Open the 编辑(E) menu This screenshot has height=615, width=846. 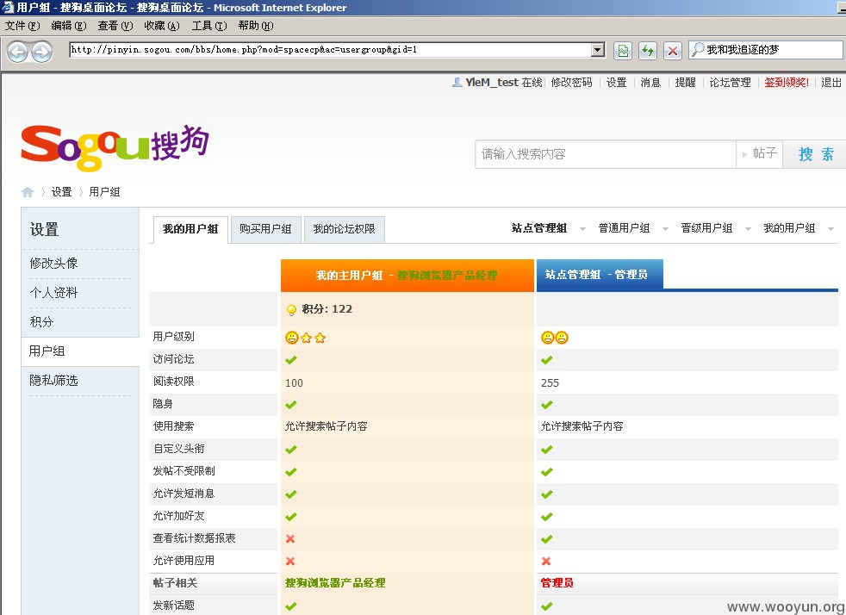(69, 25)
